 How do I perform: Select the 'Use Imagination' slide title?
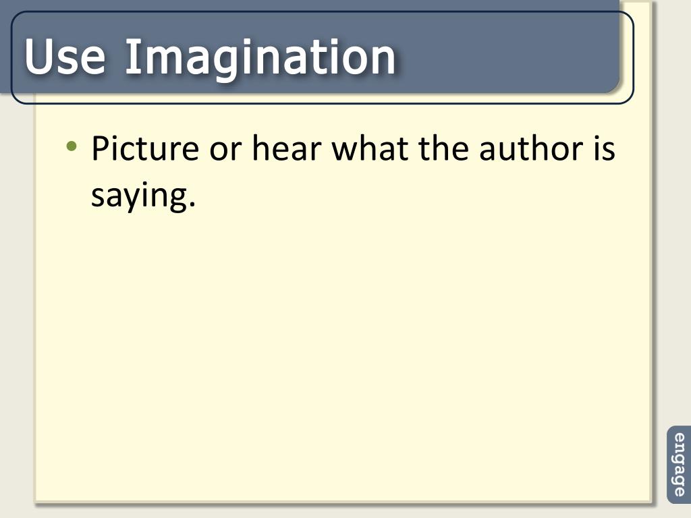211,57
